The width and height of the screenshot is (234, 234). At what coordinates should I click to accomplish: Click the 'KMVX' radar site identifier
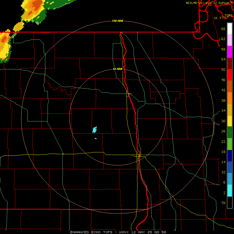pyautogui.click(x=124, y=232)
